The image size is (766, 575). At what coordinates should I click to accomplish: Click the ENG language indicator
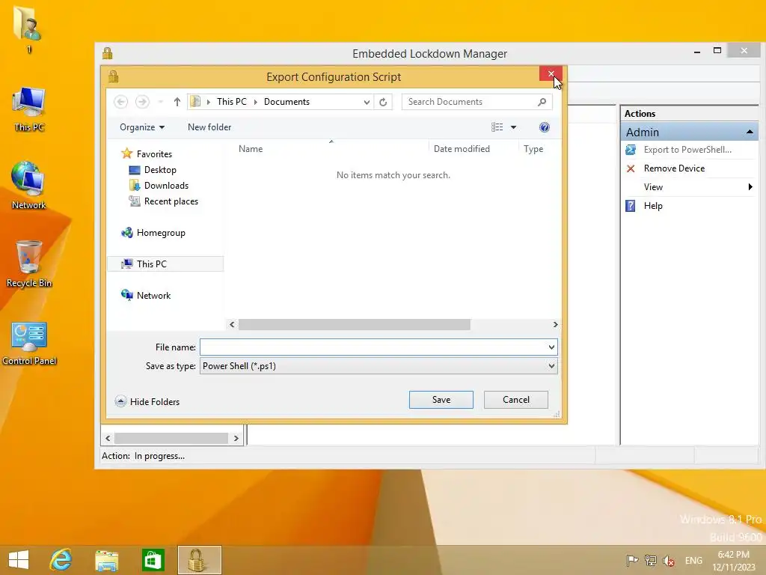coord(693,560)
